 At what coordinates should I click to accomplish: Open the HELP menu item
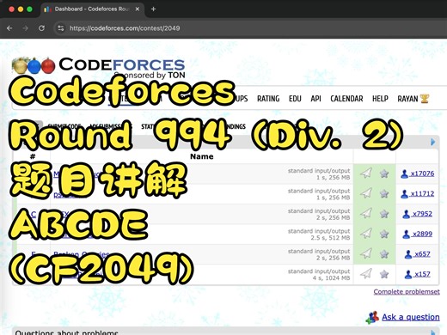click(380, 99)
